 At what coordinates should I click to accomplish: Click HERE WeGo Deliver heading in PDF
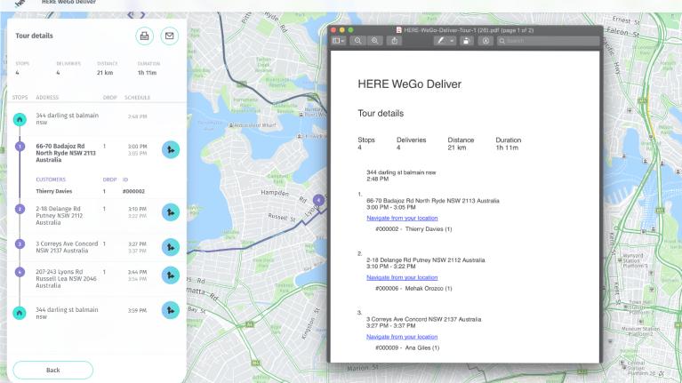pos(409,84)
